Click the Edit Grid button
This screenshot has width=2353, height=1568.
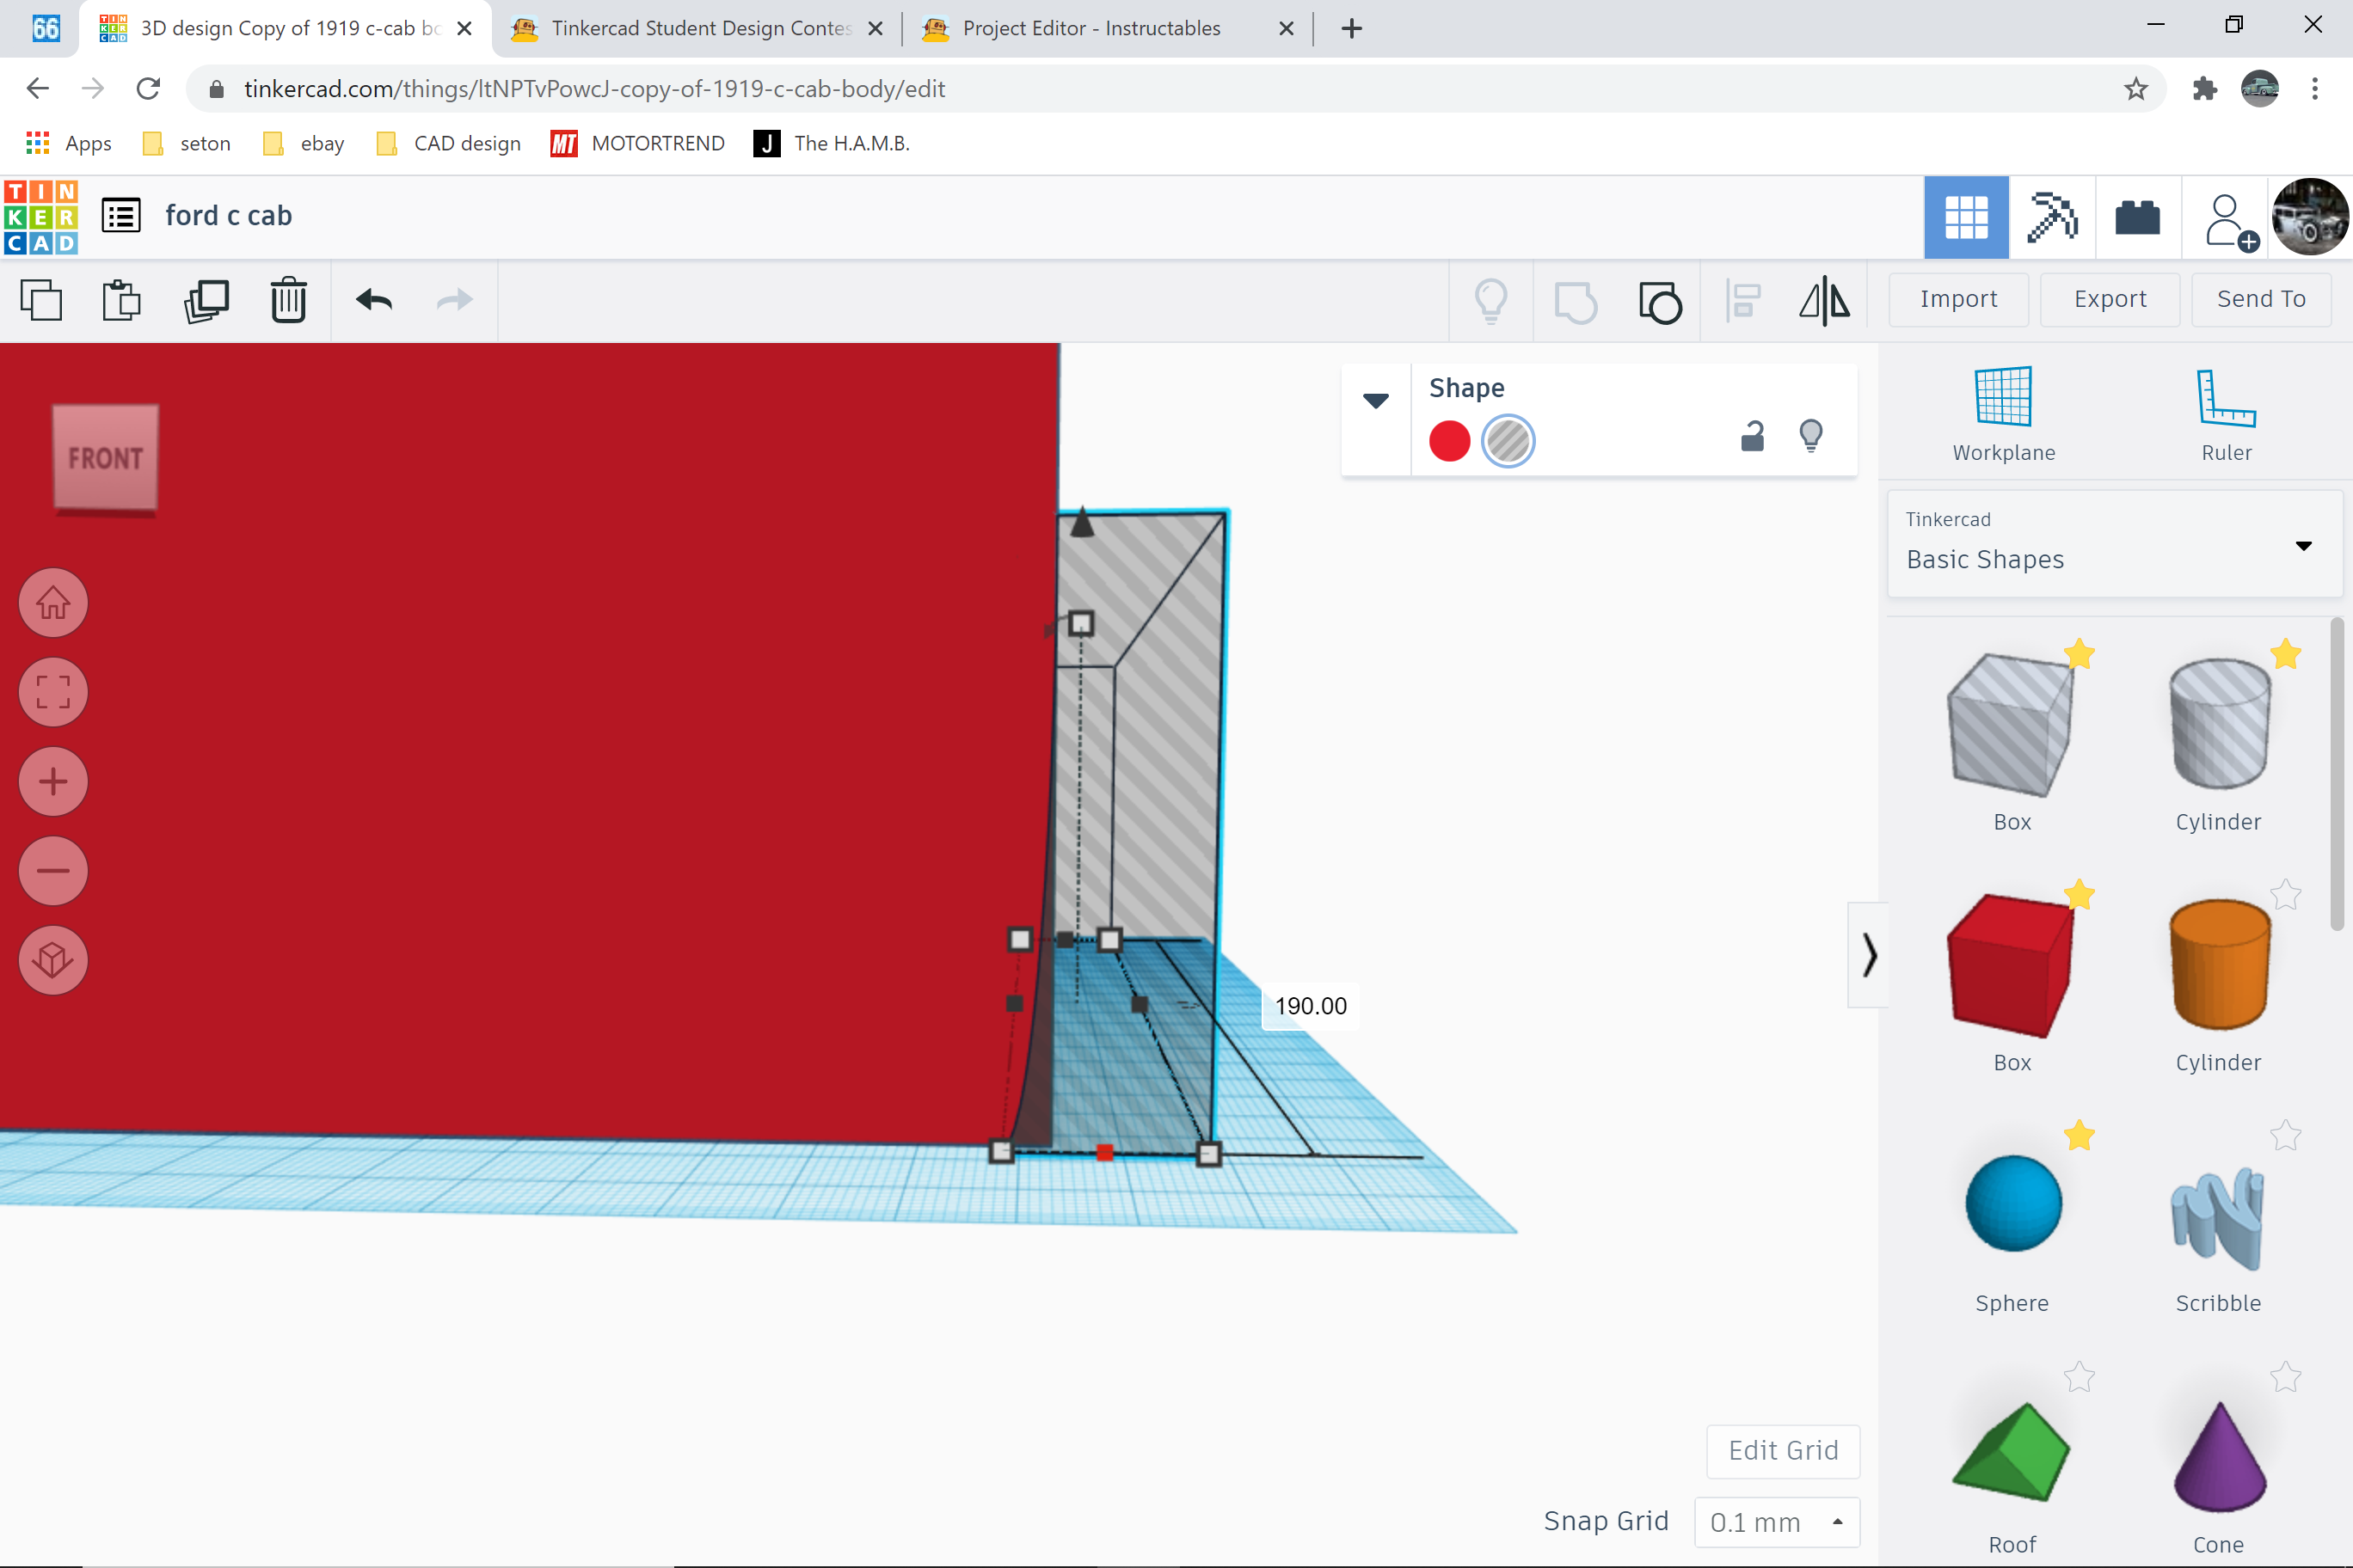coord(1783,1451)
